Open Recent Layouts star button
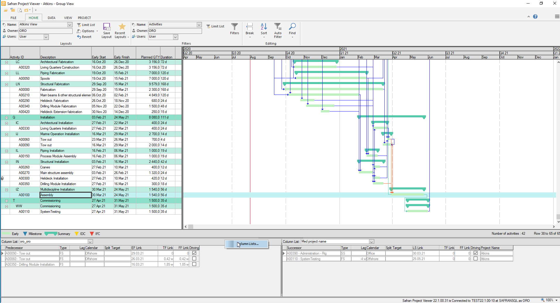This screenshot has width=560, height=303. click(x=121, y=31)
